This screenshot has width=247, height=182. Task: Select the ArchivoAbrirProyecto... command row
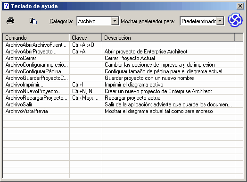click(x=123, y=52)
